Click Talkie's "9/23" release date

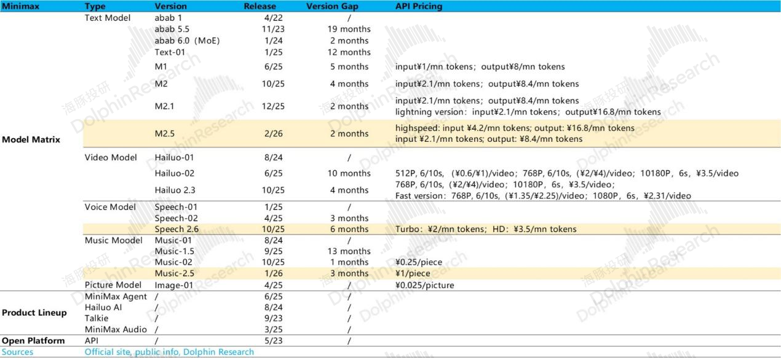(x=272, y=318)
